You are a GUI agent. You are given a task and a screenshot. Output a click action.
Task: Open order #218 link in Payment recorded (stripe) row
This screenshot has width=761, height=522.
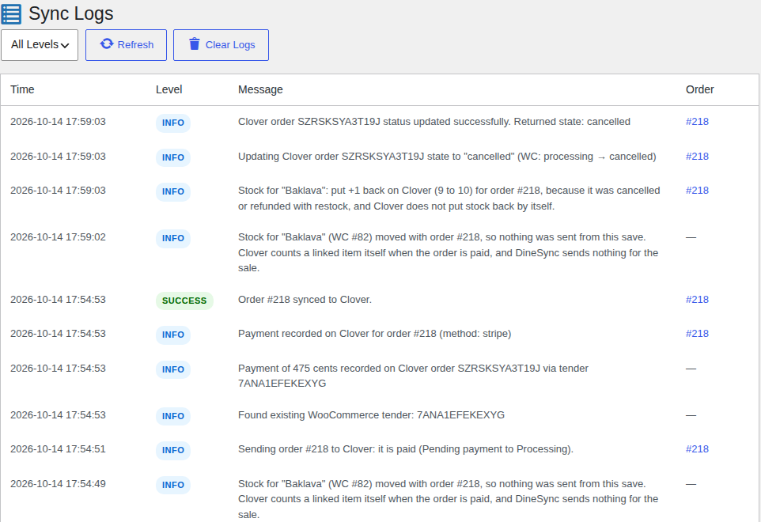point(697,334)
